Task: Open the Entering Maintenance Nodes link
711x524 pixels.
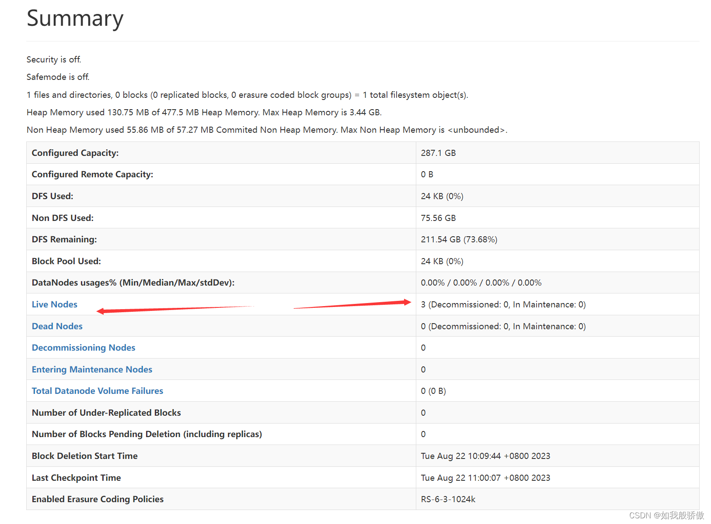Action: coord(92,369)
